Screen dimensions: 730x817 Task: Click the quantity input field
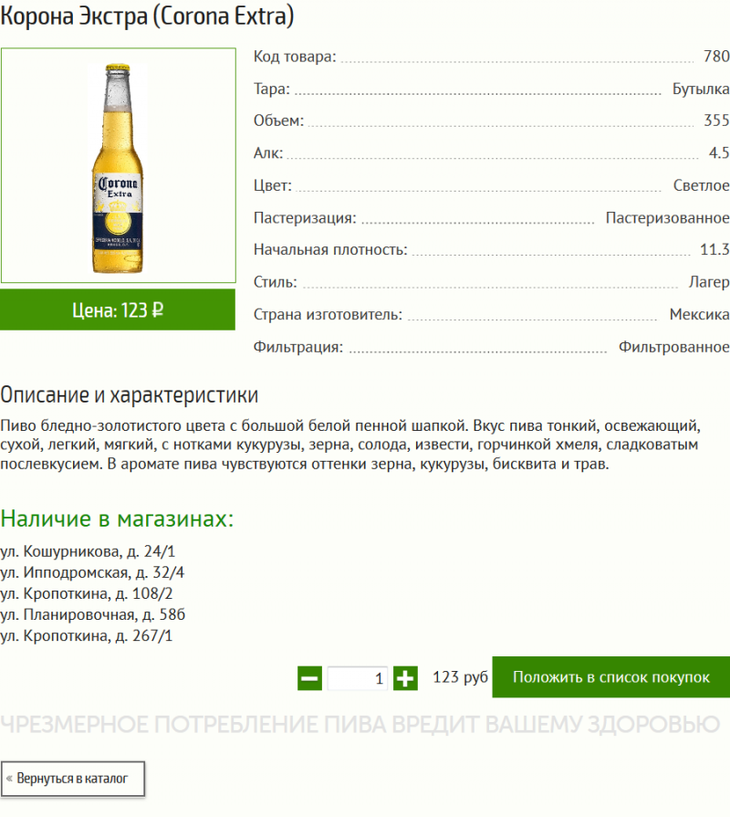tap(357, 678)
